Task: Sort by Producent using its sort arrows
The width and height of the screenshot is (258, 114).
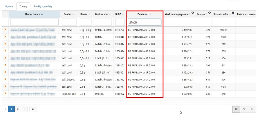Action: (x=150, y=14)
